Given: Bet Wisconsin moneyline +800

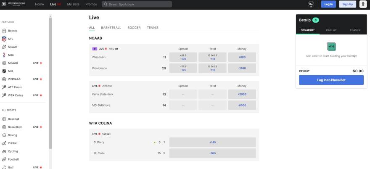Looking at the screenshot, I should pos(242,57).
